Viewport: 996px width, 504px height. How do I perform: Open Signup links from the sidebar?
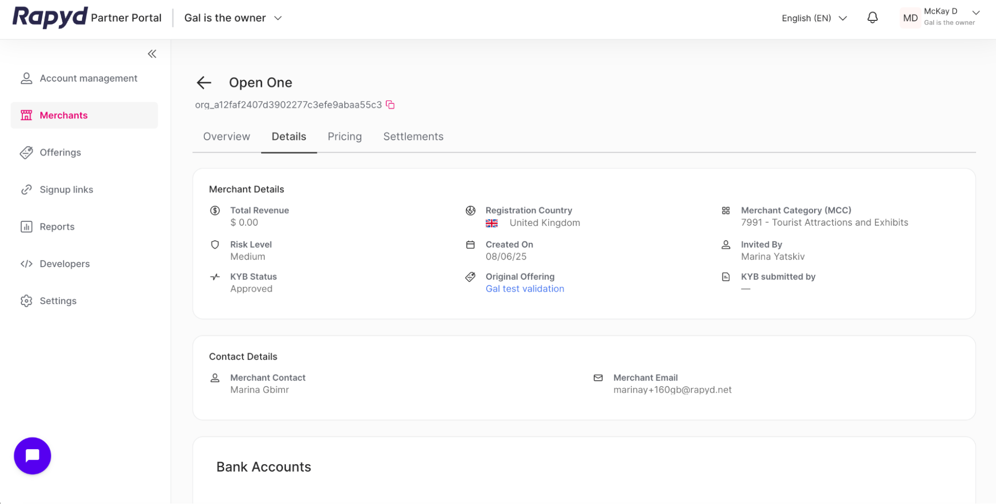(66, 189)
